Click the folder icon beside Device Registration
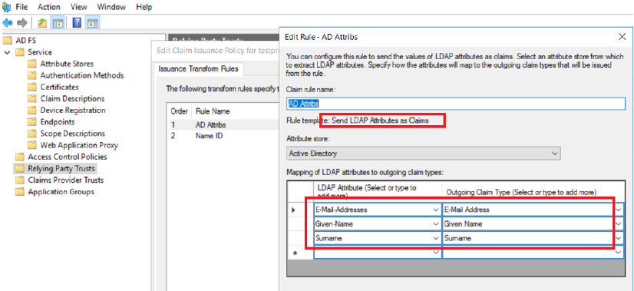This screenshot has width=634, height=291. coord(32,111)
